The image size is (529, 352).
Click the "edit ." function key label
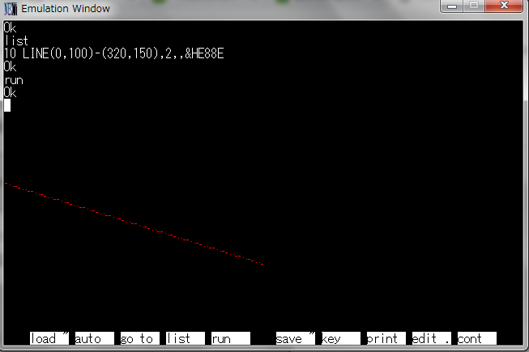click(431, 338)
